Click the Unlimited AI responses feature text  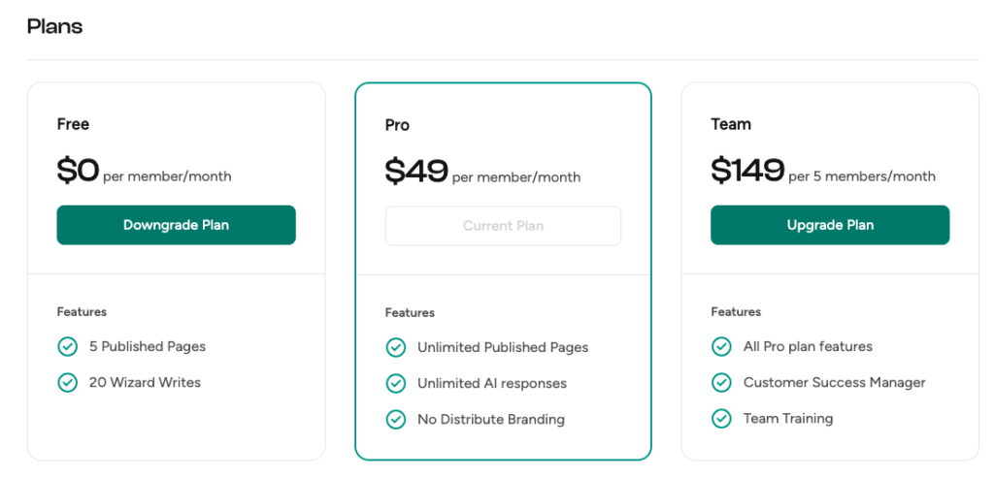[x=491, y=383]
